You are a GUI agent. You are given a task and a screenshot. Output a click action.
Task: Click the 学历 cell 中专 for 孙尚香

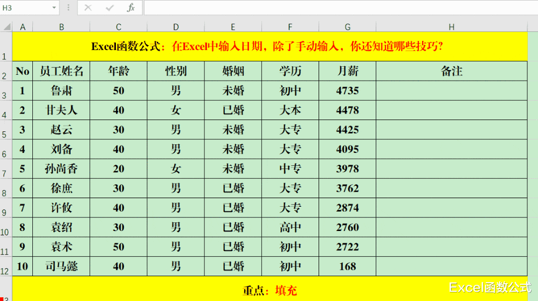point(290,169)
